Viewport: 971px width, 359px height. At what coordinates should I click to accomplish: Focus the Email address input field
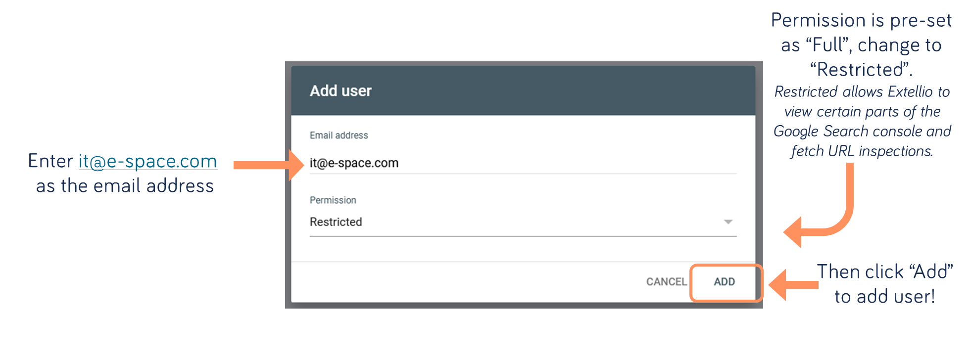point(523,163)
